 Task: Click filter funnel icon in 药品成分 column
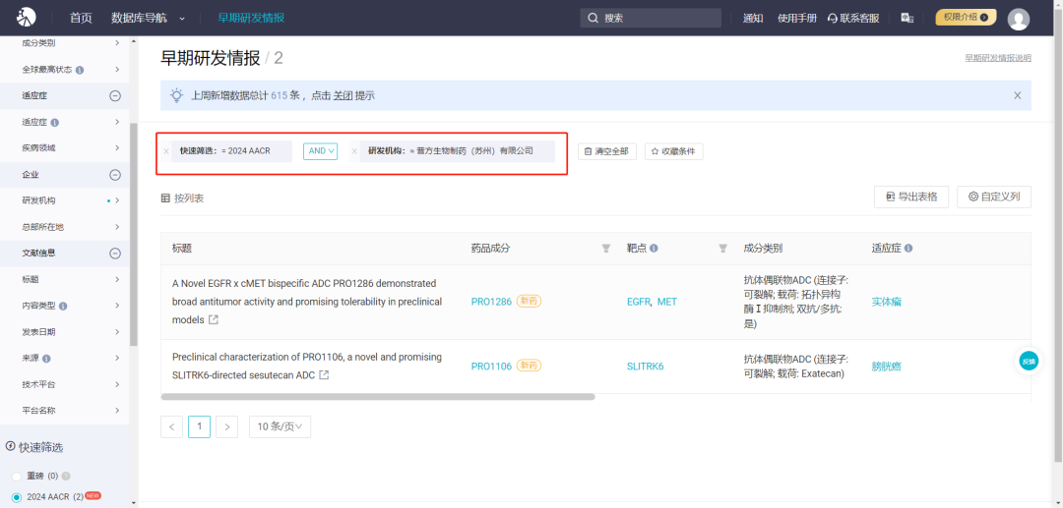[x=606, y=249]
